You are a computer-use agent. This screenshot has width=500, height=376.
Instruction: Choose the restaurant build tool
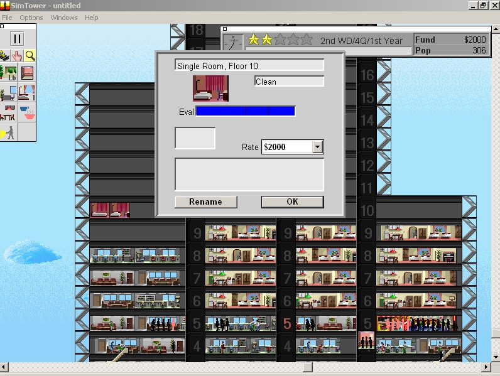(x=9, y=112)
